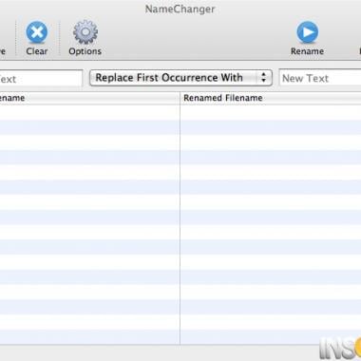Image resolution: width=361 pixels, height=361 pixels.
Task: Open the Replace First Occurrence With dropdown
Action: coord(180,78)
